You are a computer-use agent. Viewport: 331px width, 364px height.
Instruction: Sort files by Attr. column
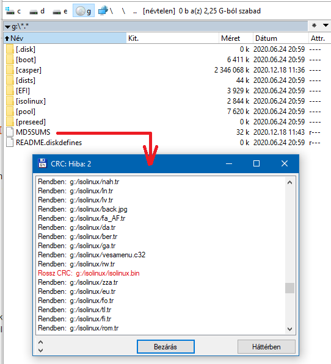320,38
